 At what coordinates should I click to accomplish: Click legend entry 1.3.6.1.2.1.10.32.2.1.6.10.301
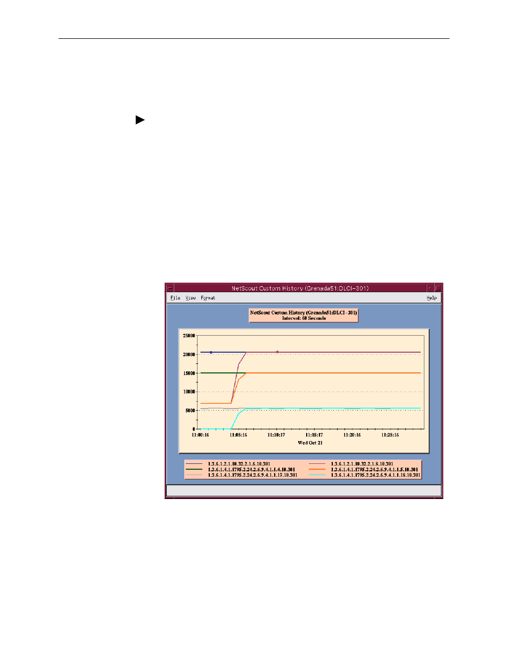point(239,464)
